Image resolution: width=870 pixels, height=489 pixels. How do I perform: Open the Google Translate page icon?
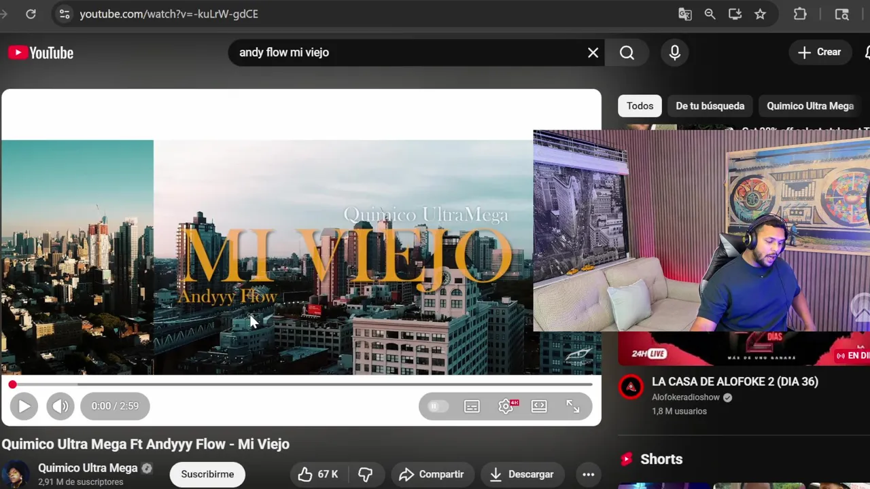(684, 14)
